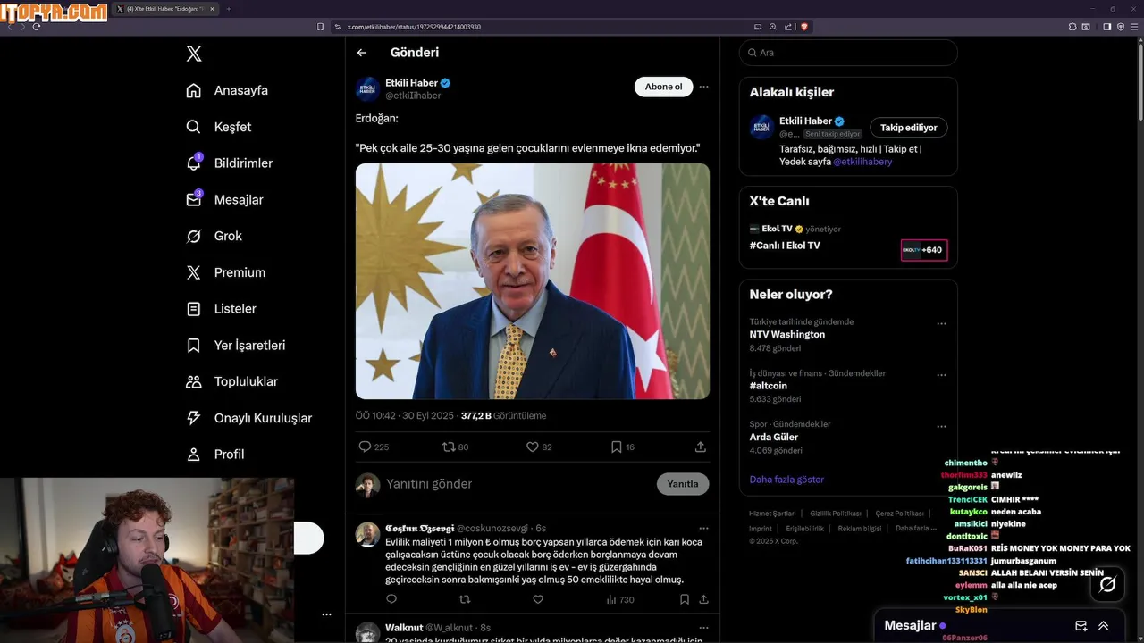Open options for Arda Güler trend
The image size is (1144, 643).
tap(941, 427)
